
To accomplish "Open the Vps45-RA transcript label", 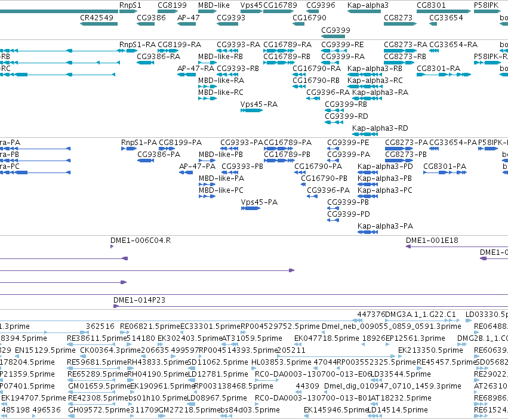I will [x=259, y=104].
